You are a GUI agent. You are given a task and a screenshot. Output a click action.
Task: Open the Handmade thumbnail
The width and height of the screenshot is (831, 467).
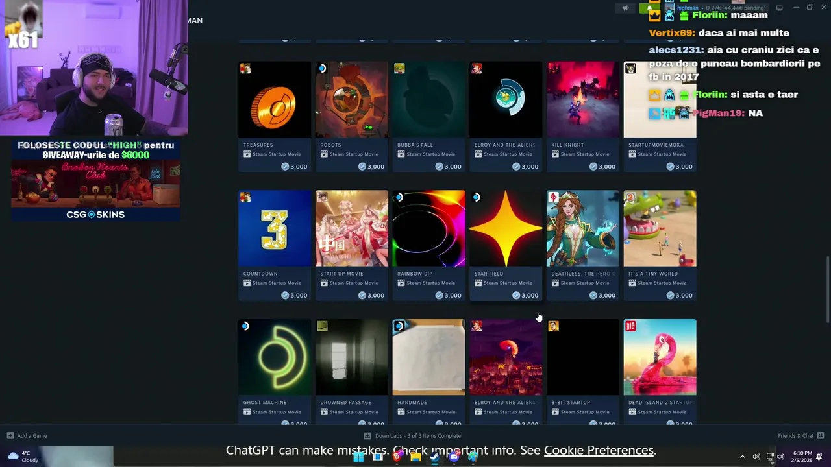[x=429, y=357]
